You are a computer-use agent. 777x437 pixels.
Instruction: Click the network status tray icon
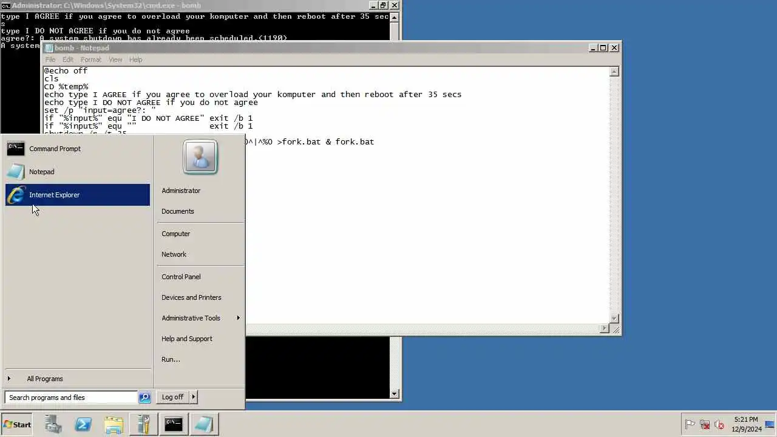click(x=705, y=425)
